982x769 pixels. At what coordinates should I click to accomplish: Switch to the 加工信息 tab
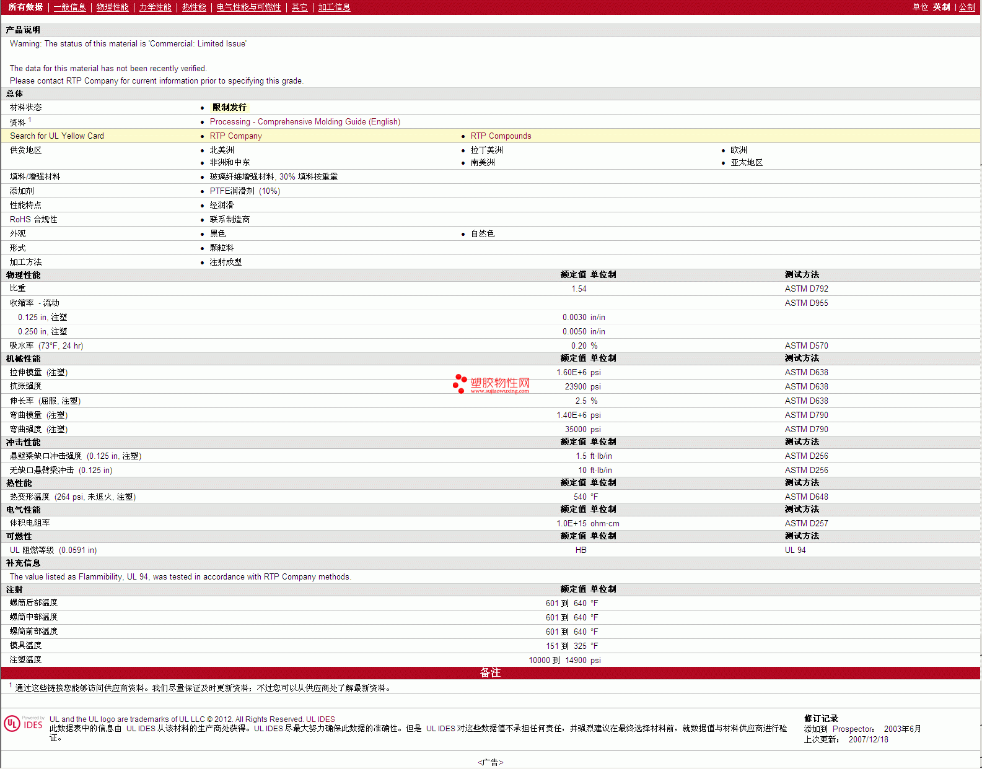click(334, 7)
